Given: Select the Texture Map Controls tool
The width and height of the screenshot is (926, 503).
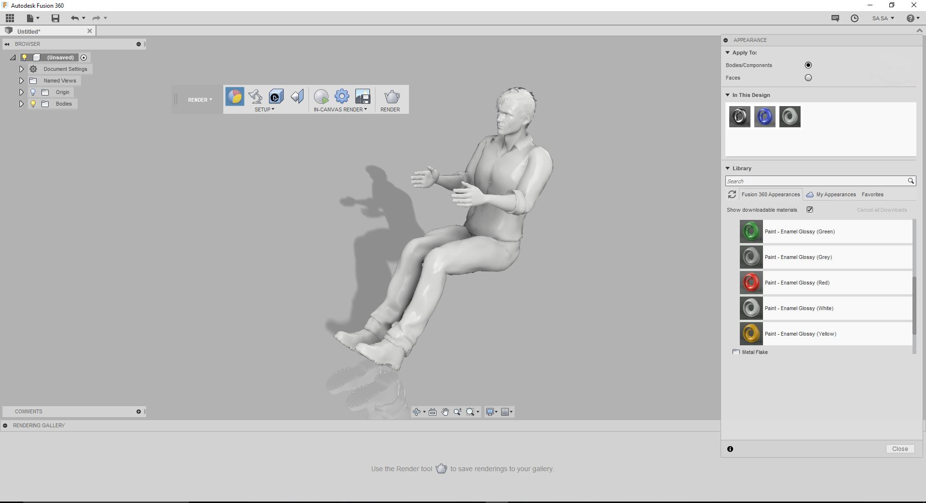Looking at the screenshot, I should click(x=297, y=96).
